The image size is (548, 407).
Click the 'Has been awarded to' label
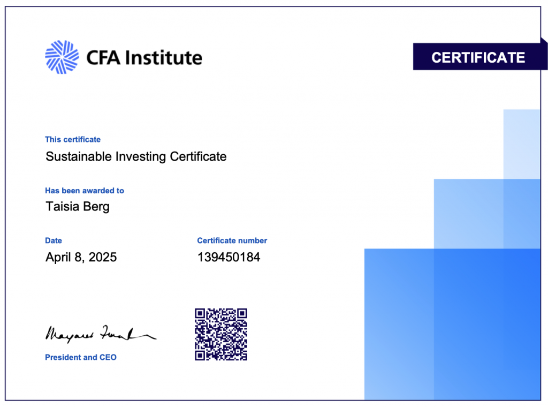[85, 191]
